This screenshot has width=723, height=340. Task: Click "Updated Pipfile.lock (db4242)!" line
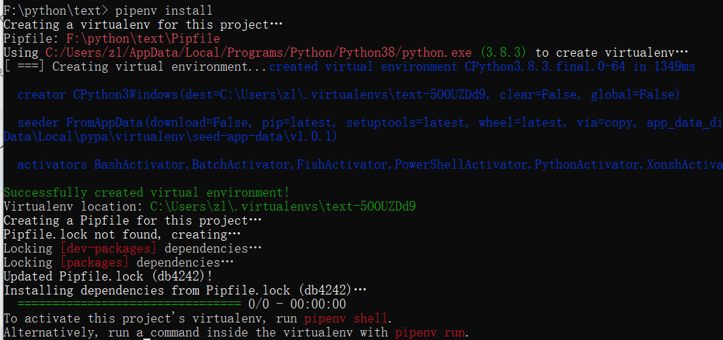click(108, 276)
